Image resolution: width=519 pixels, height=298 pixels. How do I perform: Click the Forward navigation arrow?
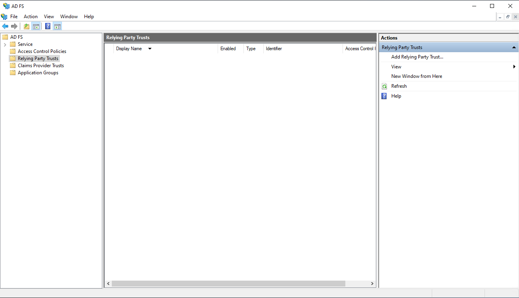pyautogui.click(x=14, y=26)
